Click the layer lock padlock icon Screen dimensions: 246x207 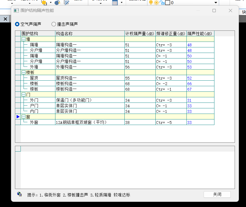162,2
